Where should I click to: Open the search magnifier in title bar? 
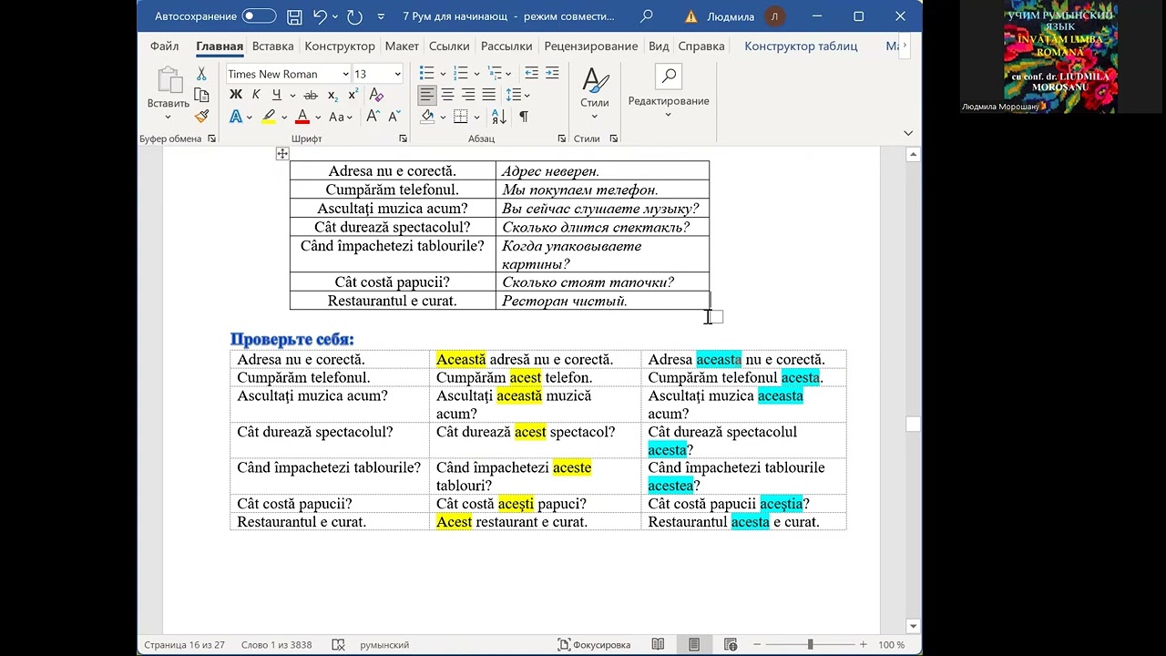647,16
